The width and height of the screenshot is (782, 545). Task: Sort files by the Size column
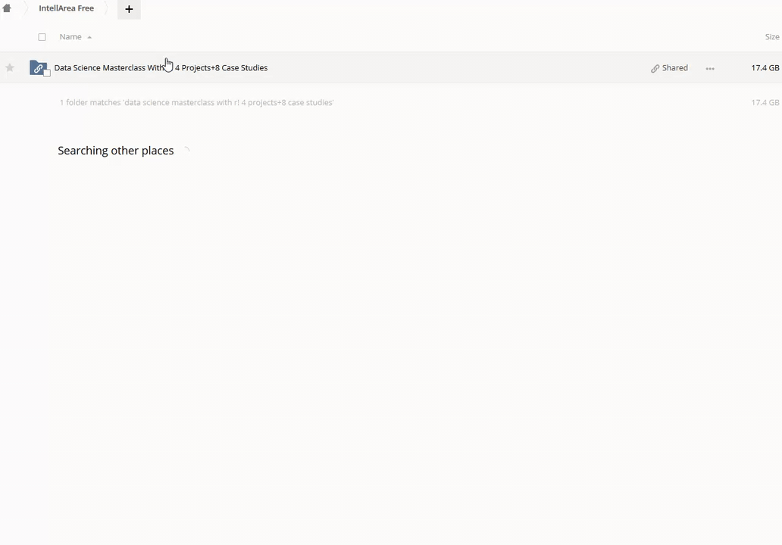tap(771, 36)
